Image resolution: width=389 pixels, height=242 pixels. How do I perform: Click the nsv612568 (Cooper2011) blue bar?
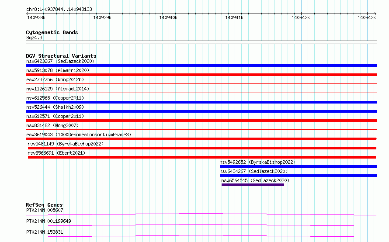[x=201, y=102]
